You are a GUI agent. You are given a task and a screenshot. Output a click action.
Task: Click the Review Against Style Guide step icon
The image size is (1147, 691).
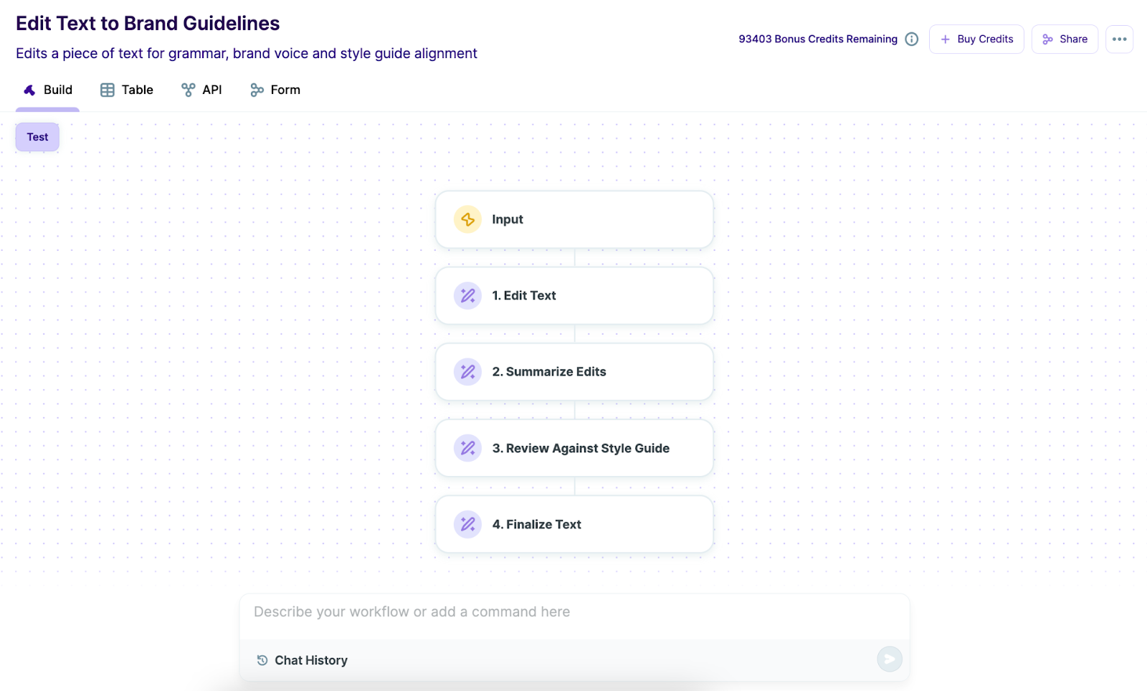point(467,448)
